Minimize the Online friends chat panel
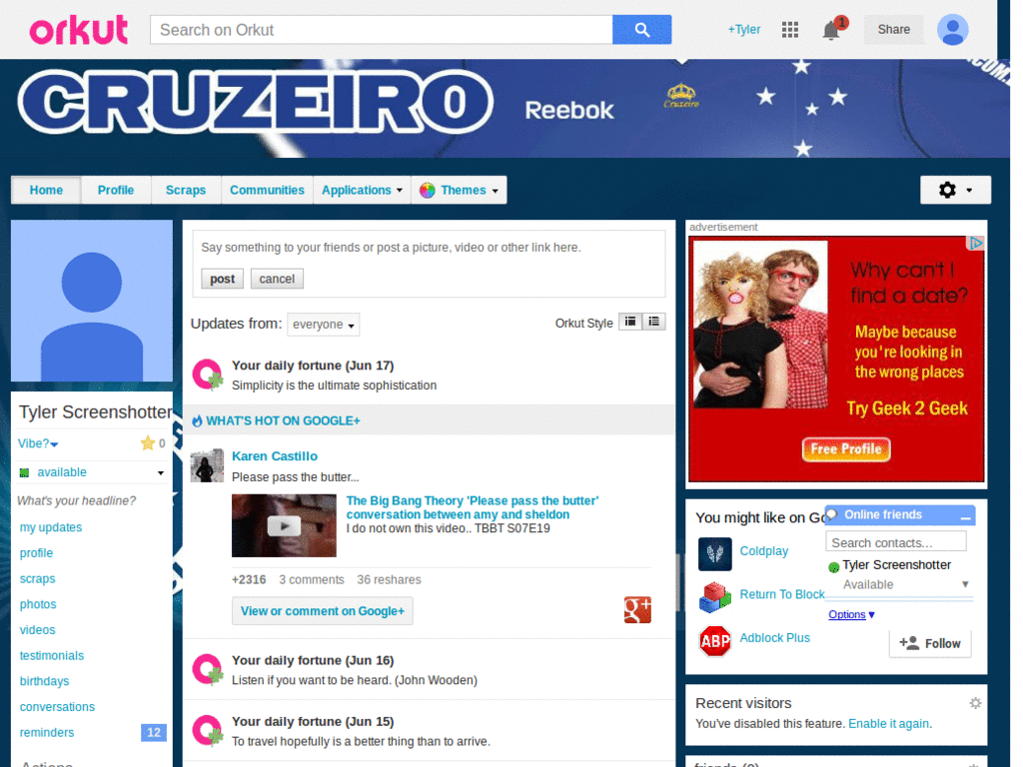Screen dimensions: 1023x767 click(x=966, y=516)
